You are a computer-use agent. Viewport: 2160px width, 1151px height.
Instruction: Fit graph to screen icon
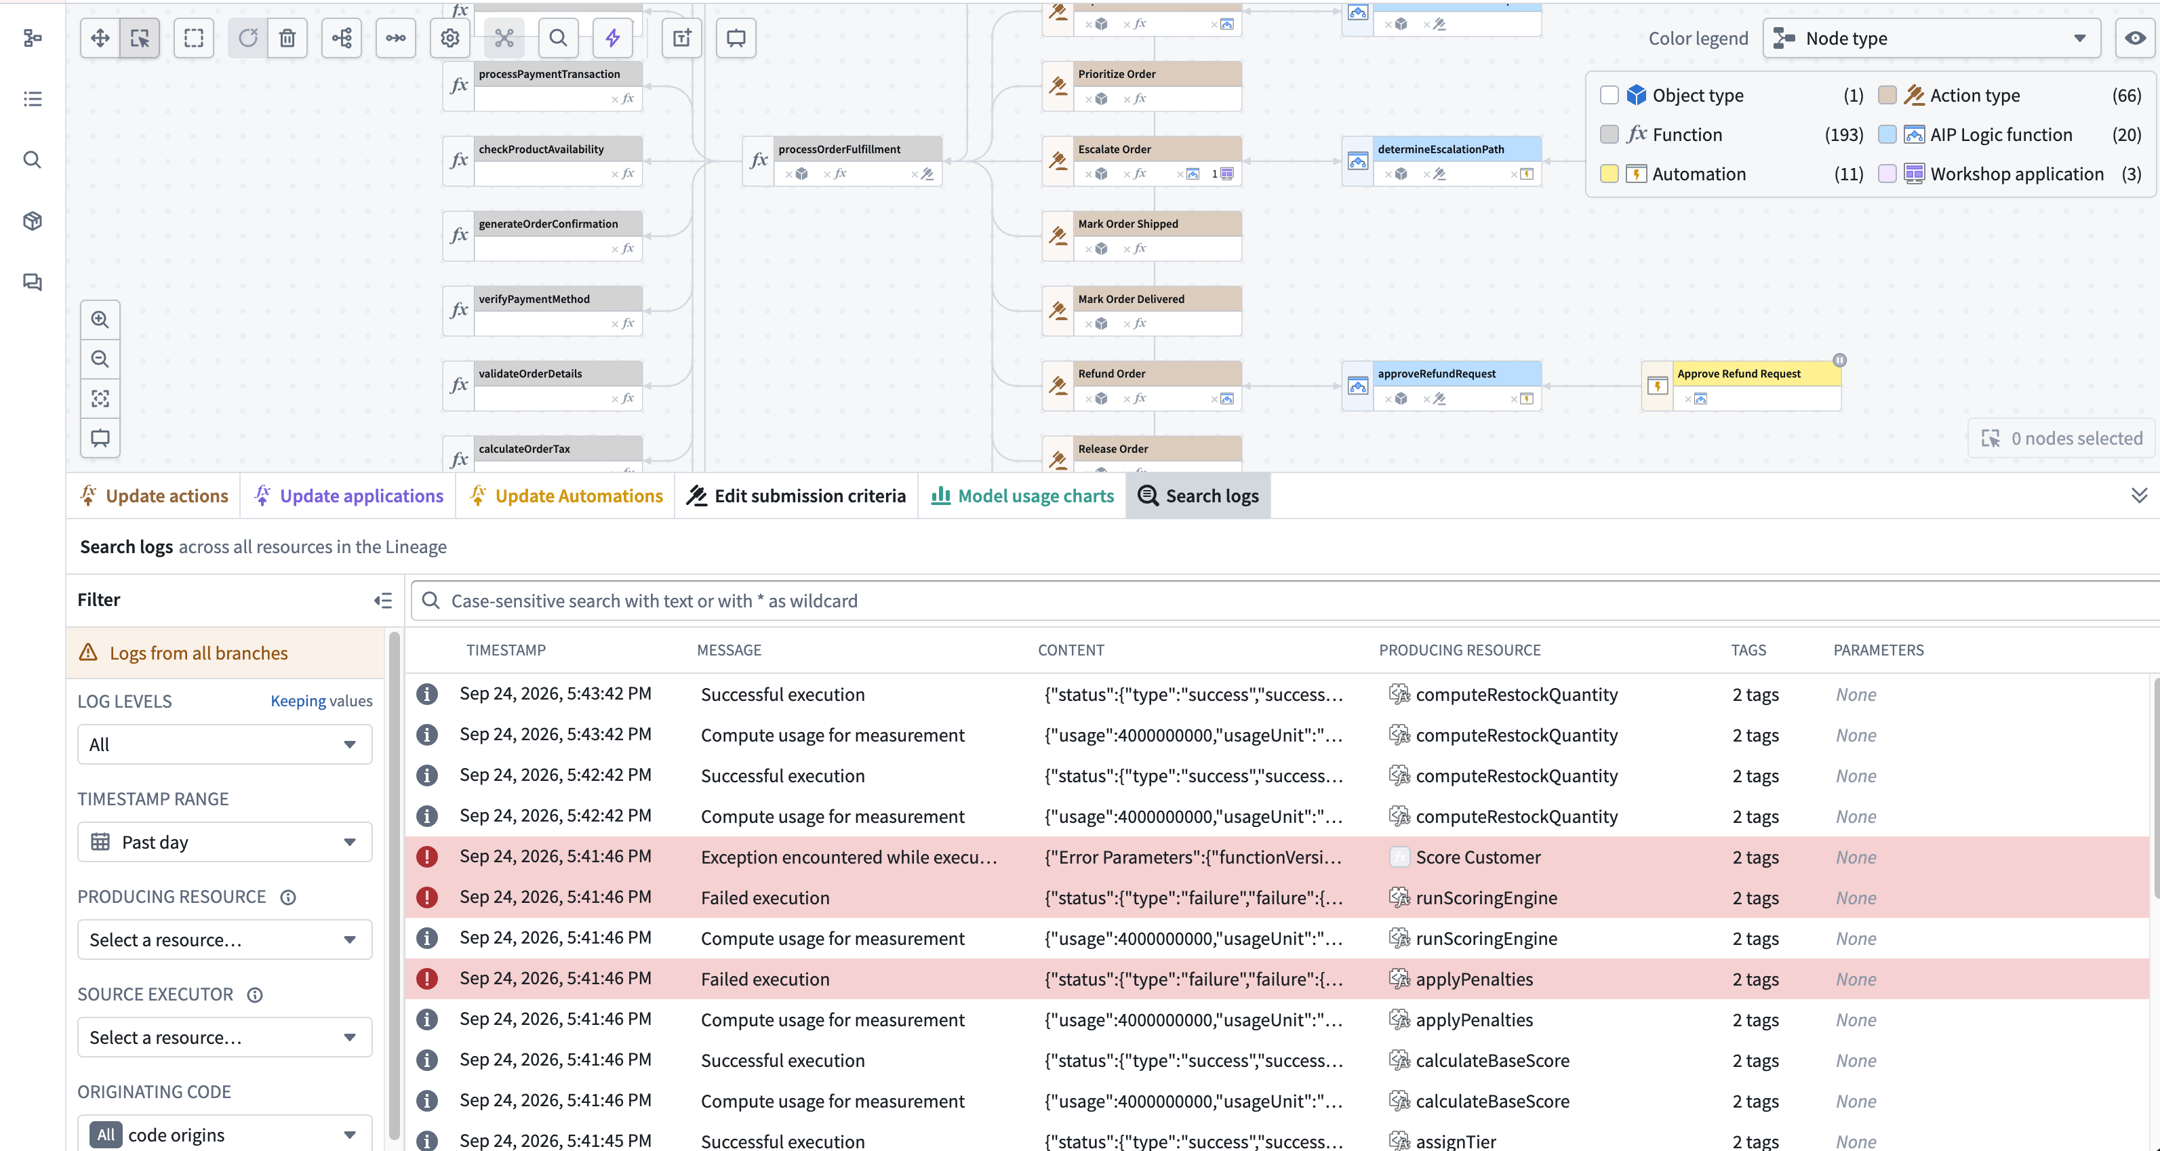point(100,398)
